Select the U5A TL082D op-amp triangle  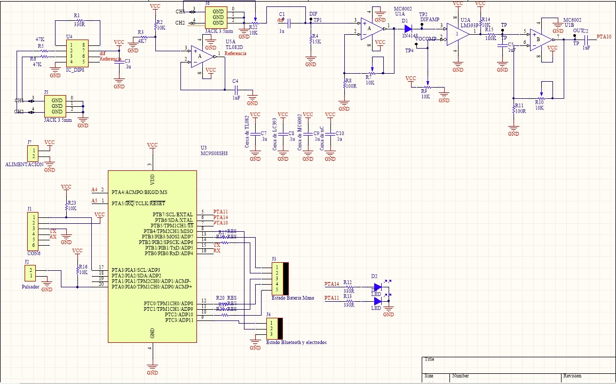203,56
